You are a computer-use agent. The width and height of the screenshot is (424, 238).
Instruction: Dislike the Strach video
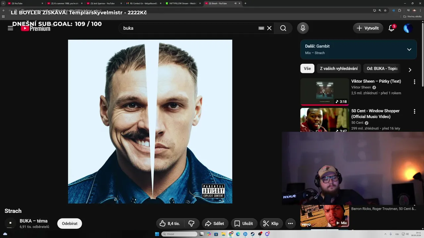point(191,223)
